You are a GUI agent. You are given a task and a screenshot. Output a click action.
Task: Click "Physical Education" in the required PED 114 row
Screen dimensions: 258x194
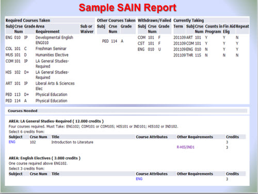52,101
